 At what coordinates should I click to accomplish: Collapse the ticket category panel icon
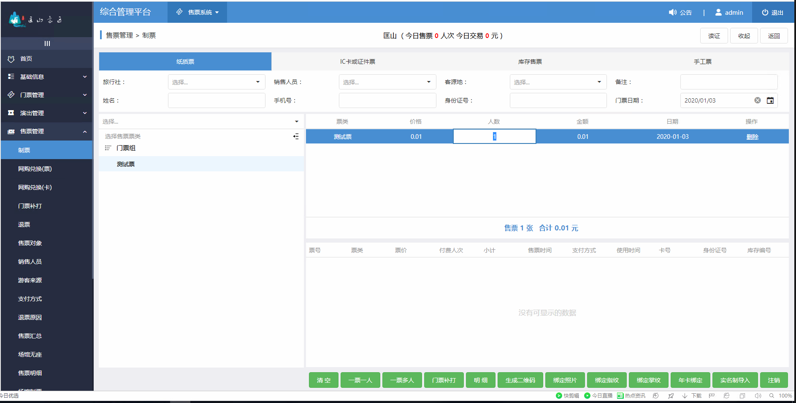(296, 136)
